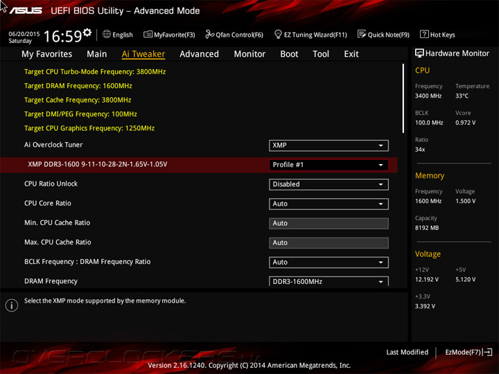Click the EZ Tuning Wizard bulb icon
499x374 pixels.
coord(278,34)
